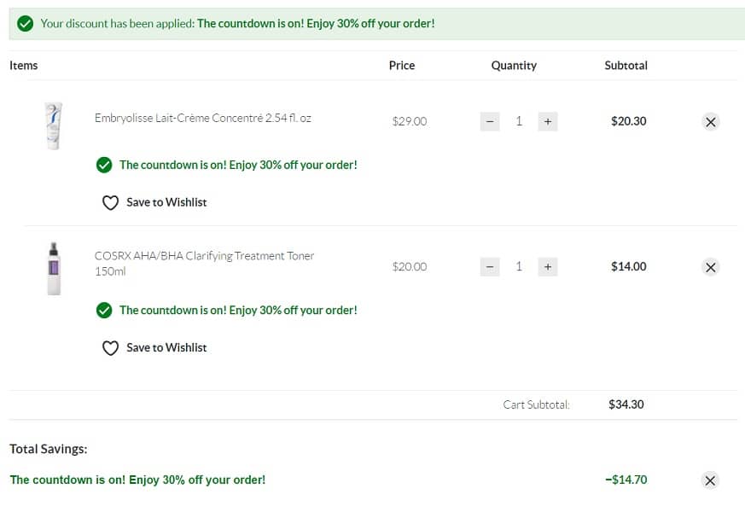Decrease COSRX Toner quantity with minus
Image resolution: width=745 pixels, height=512 pixels.
point(490,267)
